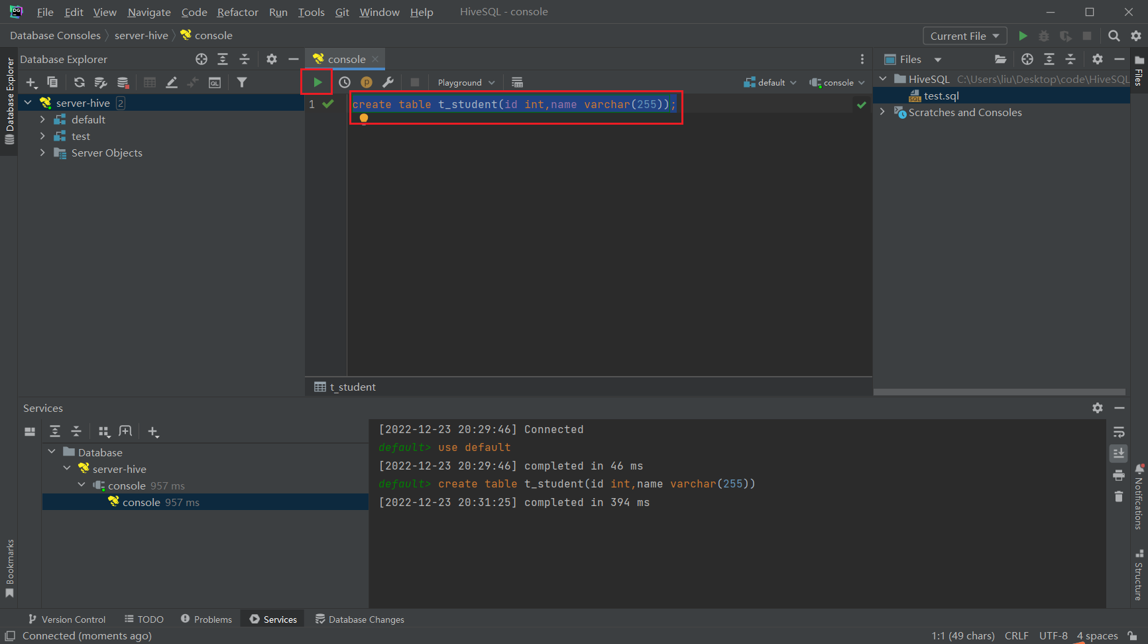The width and height of the screenshot is (1148, 644).
Task: Hide the Database Explorer panel
Action: [294, 59]
